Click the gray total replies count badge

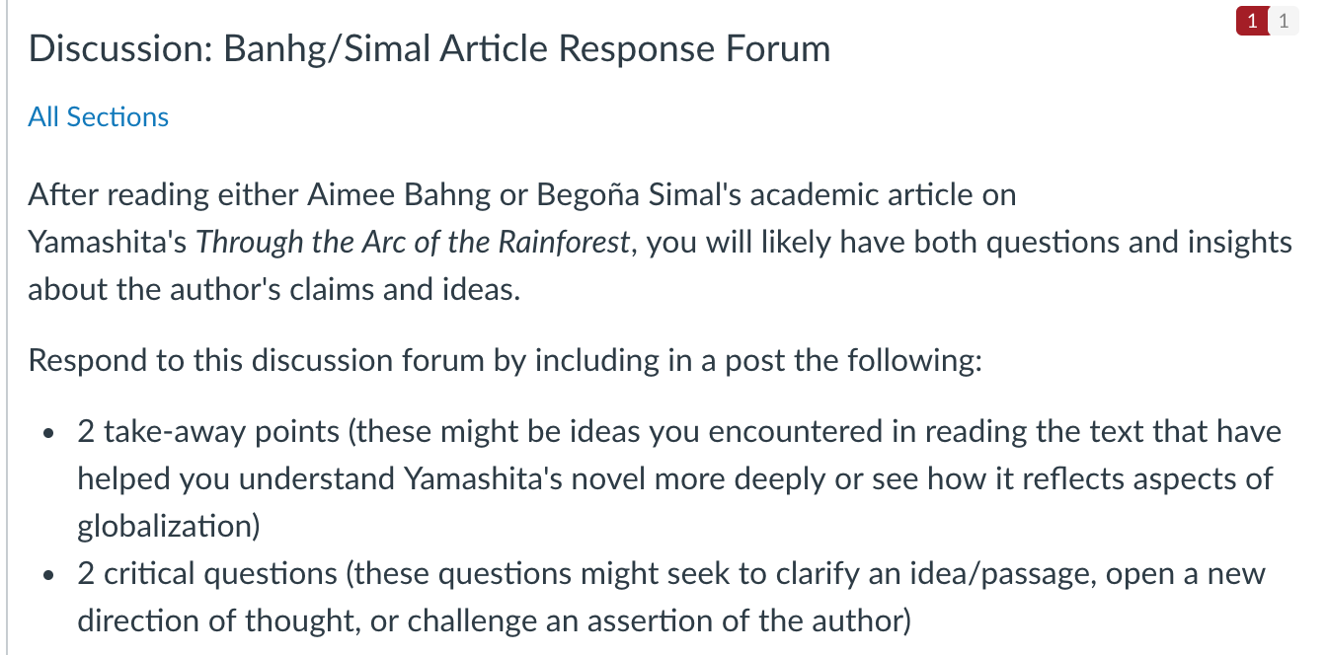point(1283,21)
